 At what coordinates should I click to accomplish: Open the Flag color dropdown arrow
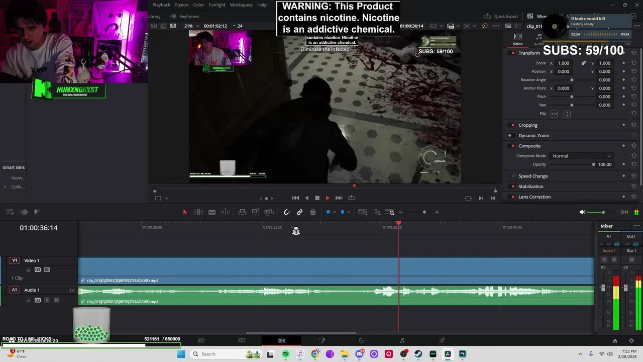tap(334, 212)
